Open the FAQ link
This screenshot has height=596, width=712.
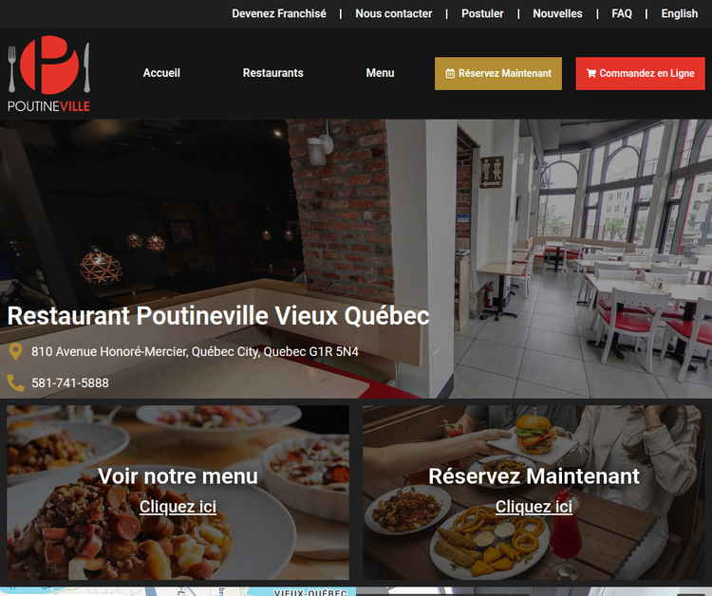click(622, 13)
